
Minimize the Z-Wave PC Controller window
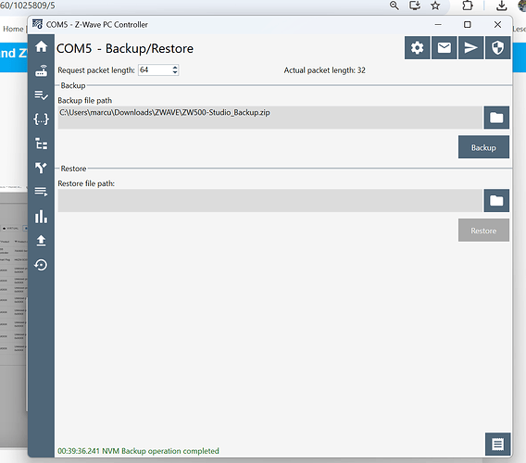click(x=438, y=24)
